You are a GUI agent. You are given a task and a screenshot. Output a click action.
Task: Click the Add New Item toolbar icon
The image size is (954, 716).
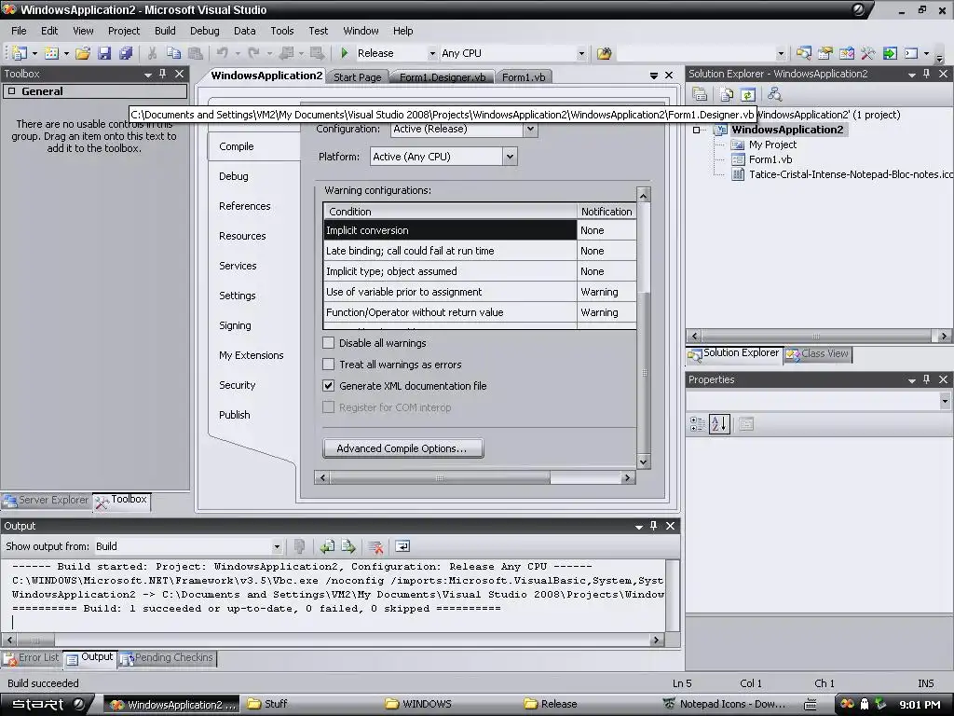52,53
